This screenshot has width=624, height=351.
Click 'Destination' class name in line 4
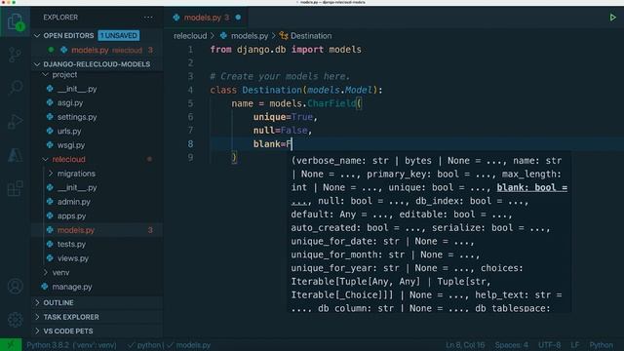click(x=272, y=90)
